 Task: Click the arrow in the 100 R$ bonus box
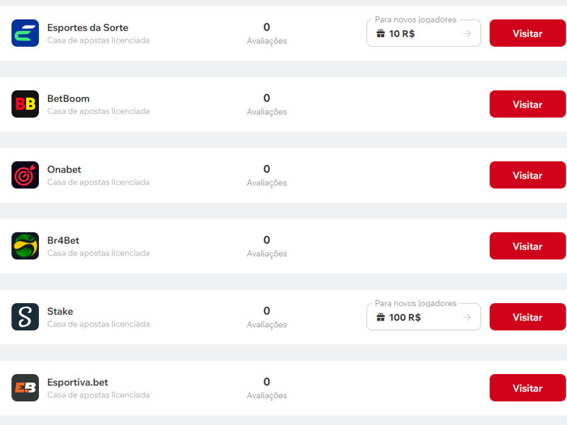tap(467, 317)
